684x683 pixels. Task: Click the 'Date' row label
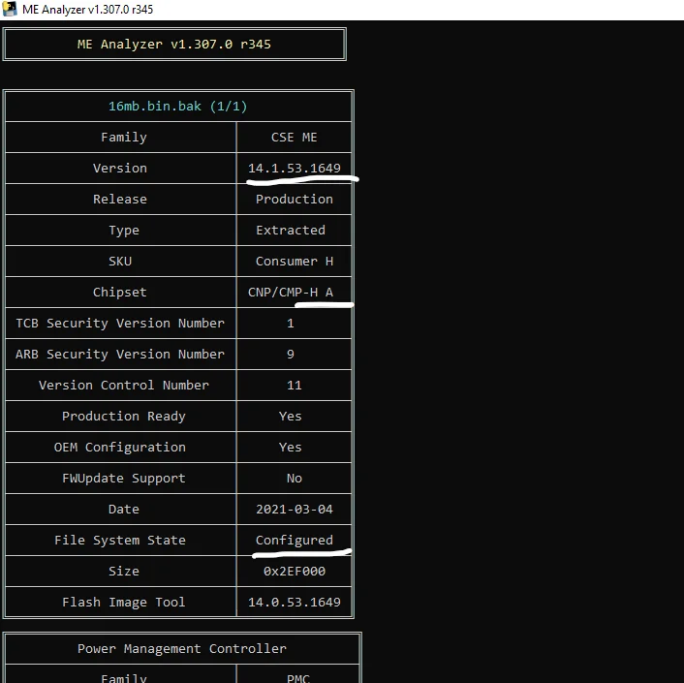tap(124, 509)
